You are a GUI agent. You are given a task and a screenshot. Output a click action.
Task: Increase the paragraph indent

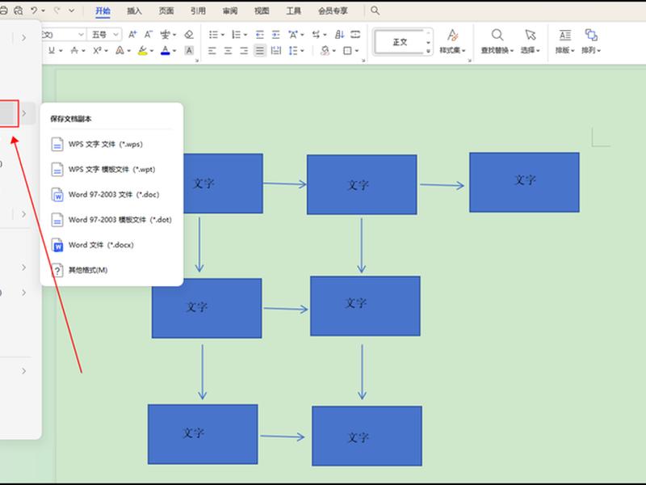tap(275, 34)
